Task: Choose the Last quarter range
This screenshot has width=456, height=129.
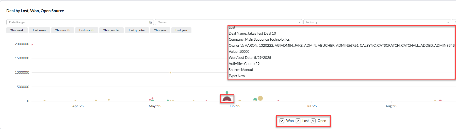Action: (137, 30)
